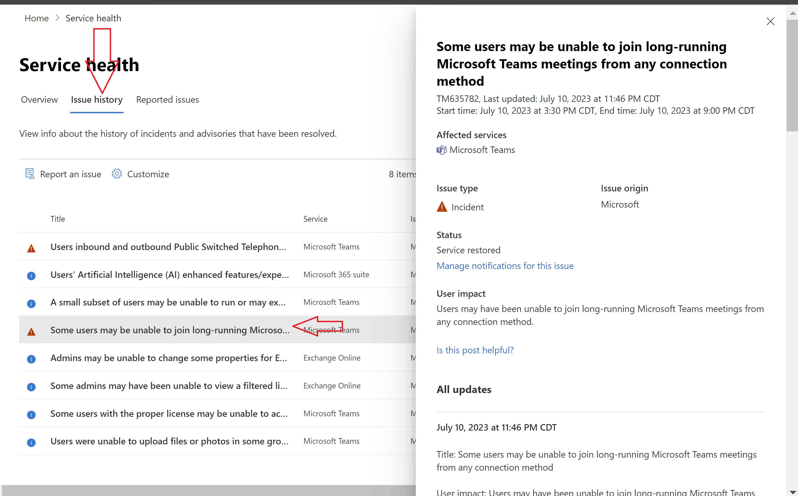The height and width of the screenshot is (496, 798).
Task: Click the info icon on the proper license row
Action: [x=31, y=415]
